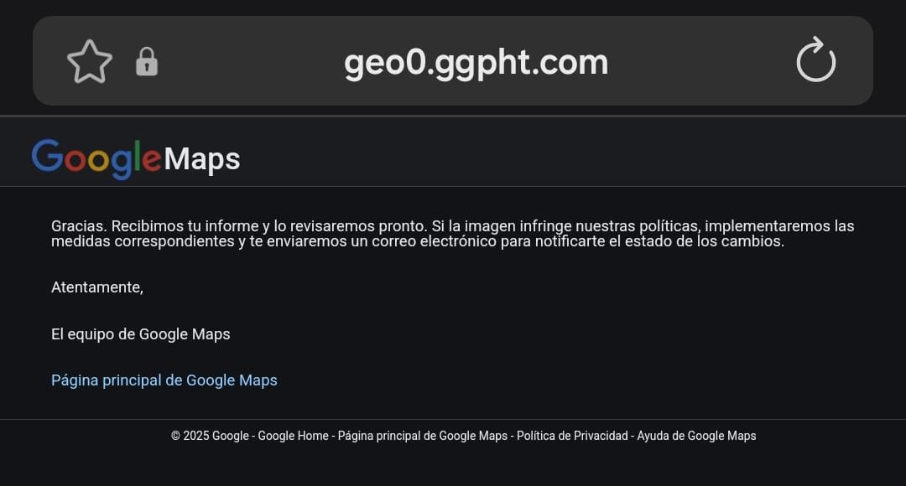Click the word 'Gracias' opening the message
906x486 pixels.
pyautogui.click(x=78, y=226)
